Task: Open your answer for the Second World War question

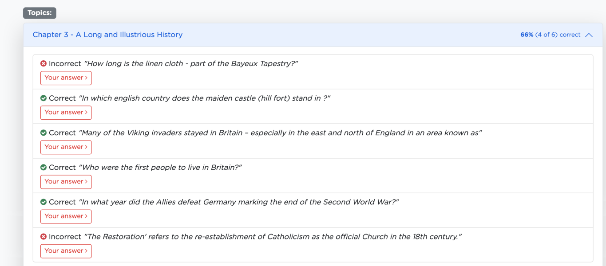Action: point(66,216)
